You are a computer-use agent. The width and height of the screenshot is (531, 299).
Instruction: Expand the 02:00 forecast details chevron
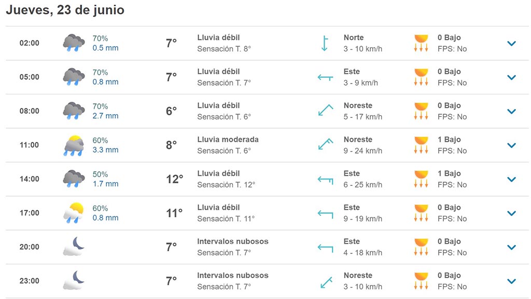pyautogui.click(x=511, y=43)
